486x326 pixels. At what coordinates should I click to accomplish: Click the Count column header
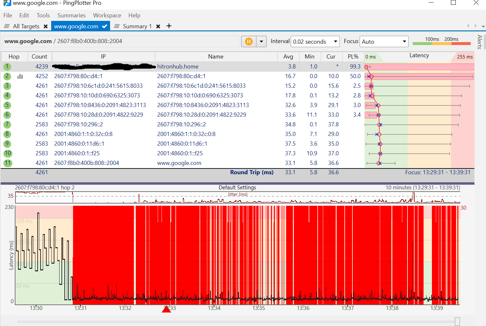(x=39, y=57)
